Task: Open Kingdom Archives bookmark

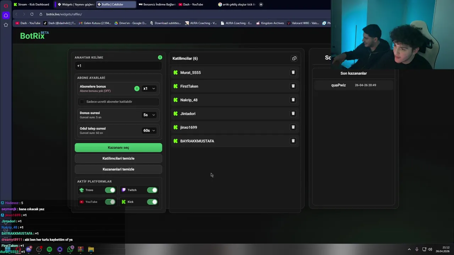Action: (270, 23)
